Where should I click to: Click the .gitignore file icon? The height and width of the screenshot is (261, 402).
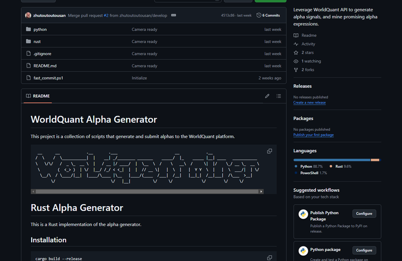pos(29,53)
